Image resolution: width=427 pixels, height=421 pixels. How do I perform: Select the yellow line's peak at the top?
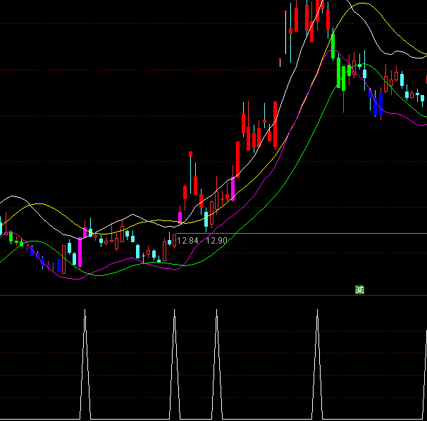361,4
